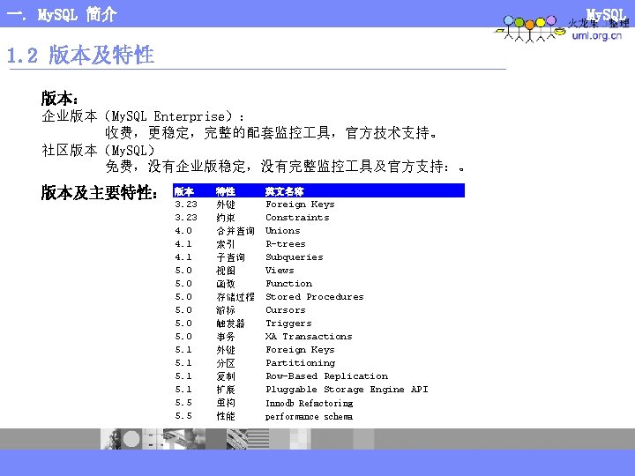Select the 'performance schema' table cell
The height and width of the screenshot is (476, 635).
pyautogui.click(x=309, y=416)
